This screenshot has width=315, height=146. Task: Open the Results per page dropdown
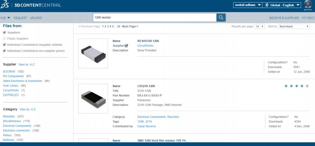[260, 26]
